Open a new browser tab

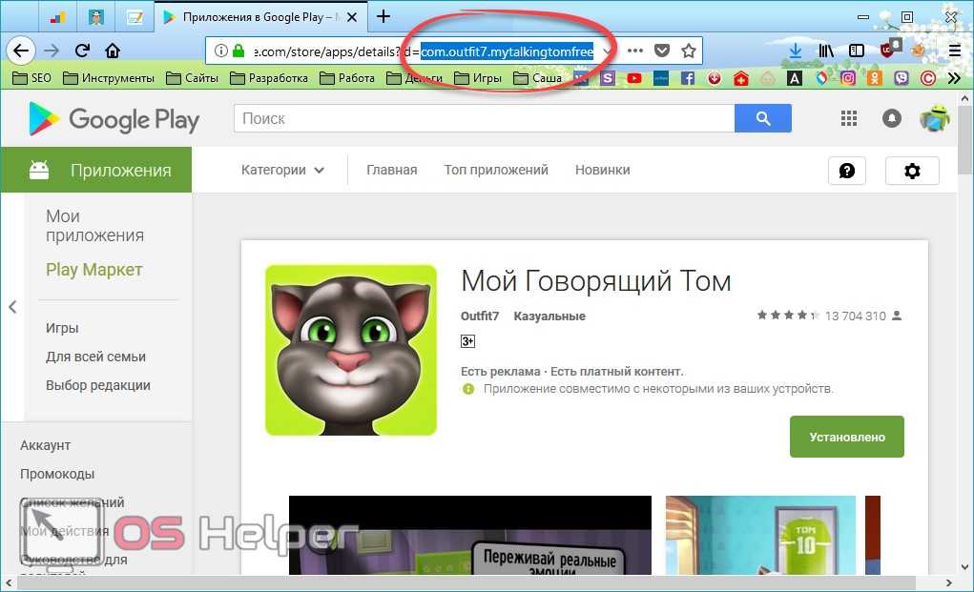click(383, 16)
